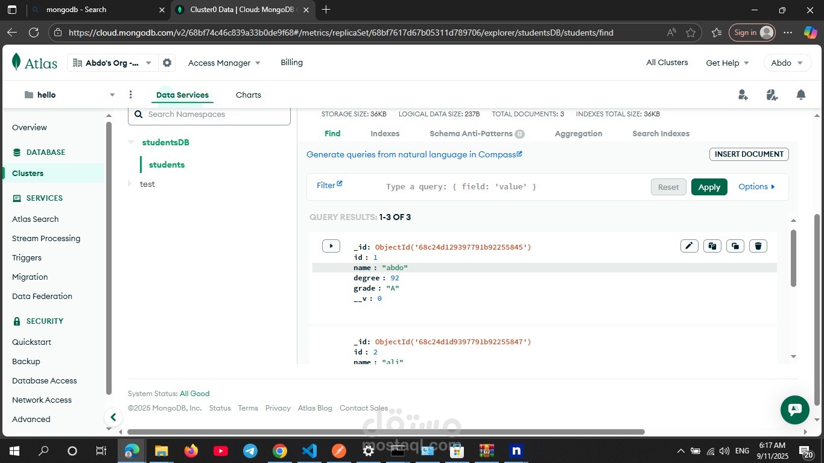Open Atlas Search in sidebar

(36, 219)
